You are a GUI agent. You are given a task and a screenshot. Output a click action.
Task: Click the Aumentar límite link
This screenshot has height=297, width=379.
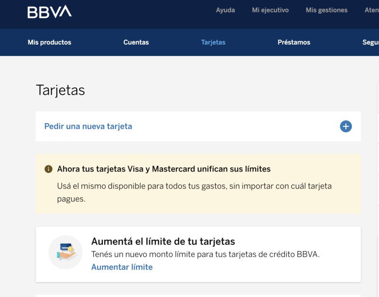pyautogui.click(x=122, y=267)
